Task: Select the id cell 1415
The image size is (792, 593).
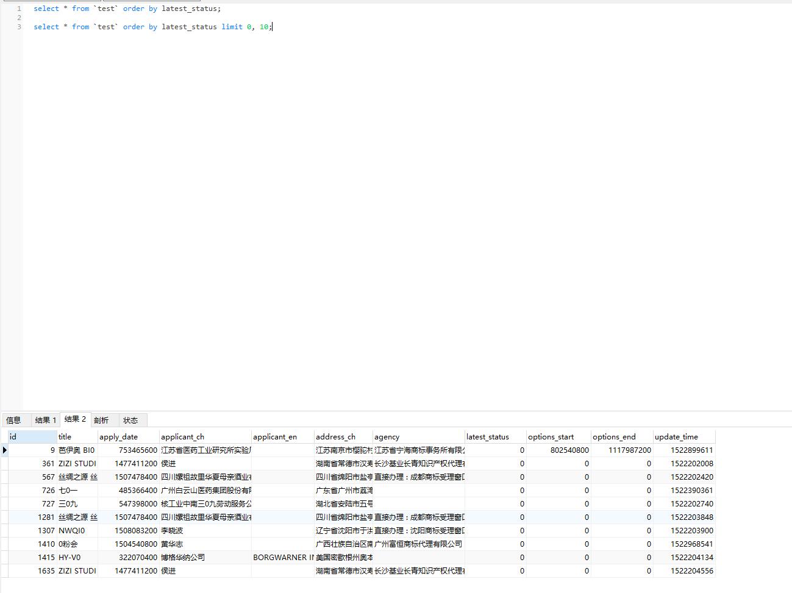Action: pos(32,558)
